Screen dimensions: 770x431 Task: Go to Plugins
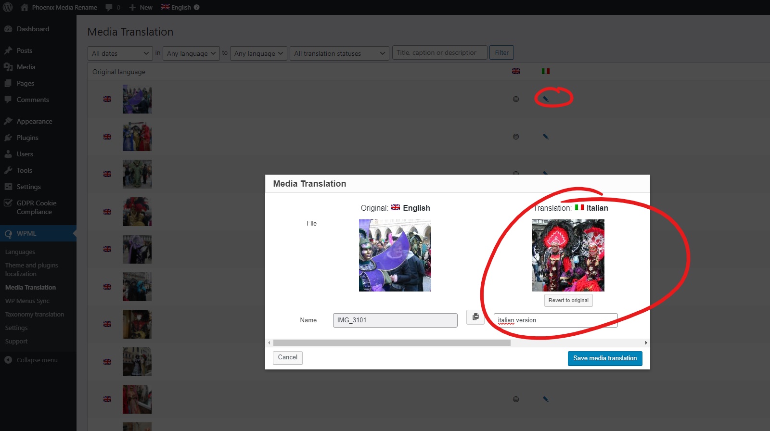point(27,138)
